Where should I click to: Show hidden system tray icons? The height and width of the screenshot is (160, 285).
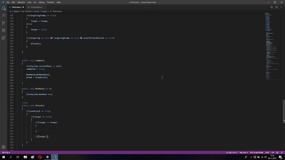(251, 157)
